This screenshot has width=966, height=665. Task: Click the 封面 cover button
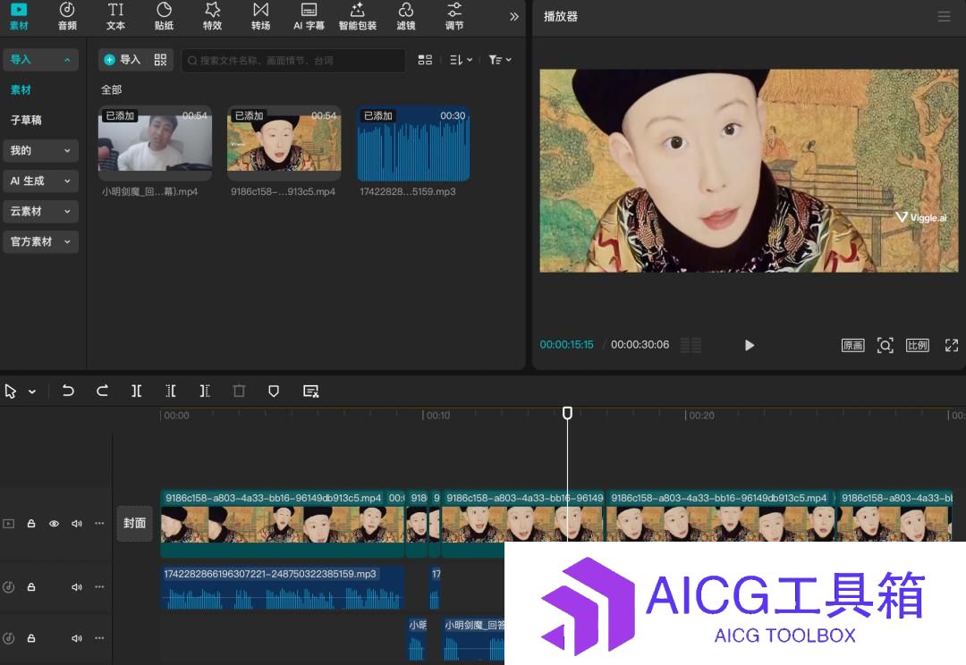coord(134,524)
